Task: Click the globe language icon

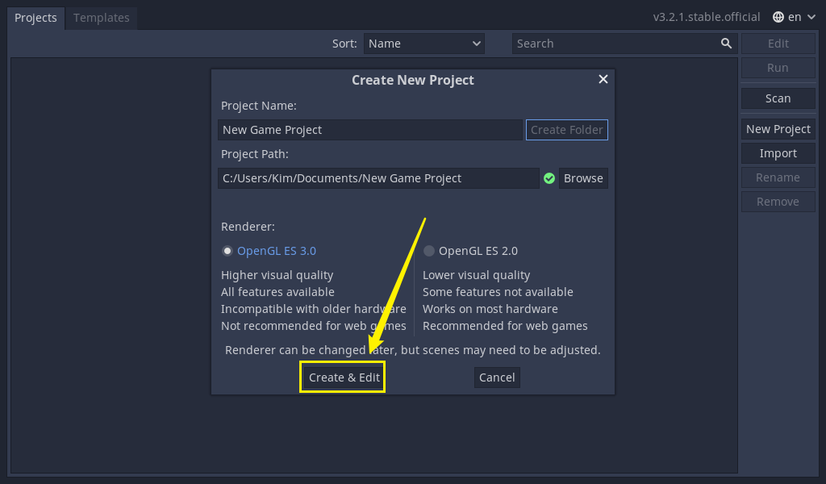Action: click(778, 17)
